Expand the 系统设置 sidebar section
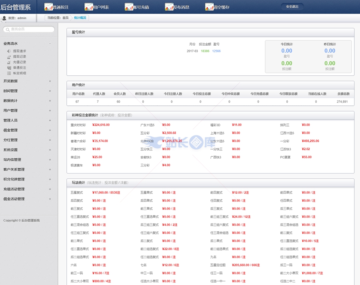The image size is (360, 285). (50, 150)
